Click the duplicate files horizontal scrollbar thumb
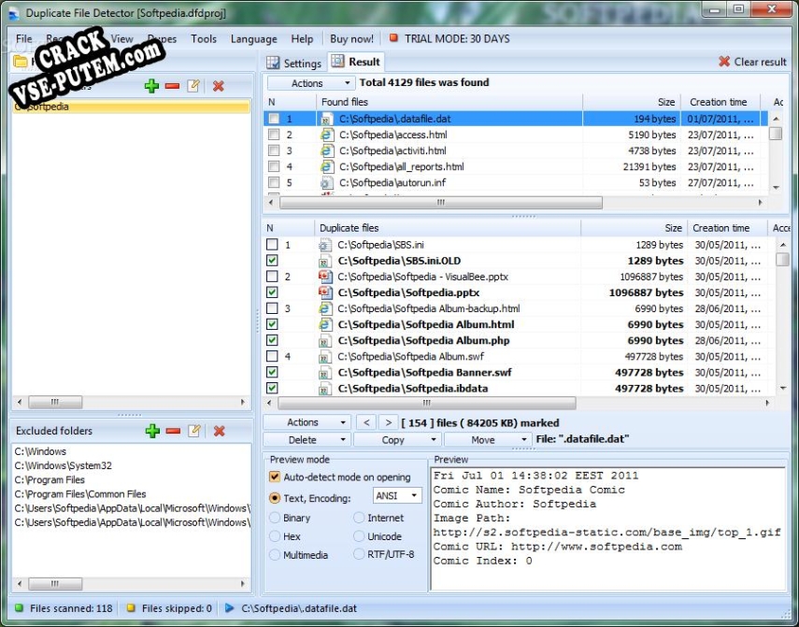This screenshot has width=799, height=627. tap(427, 403)
